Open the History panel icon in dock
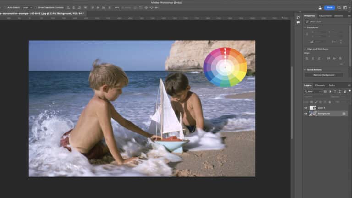This screenshot has height=198, width=352. click(298, 17)
